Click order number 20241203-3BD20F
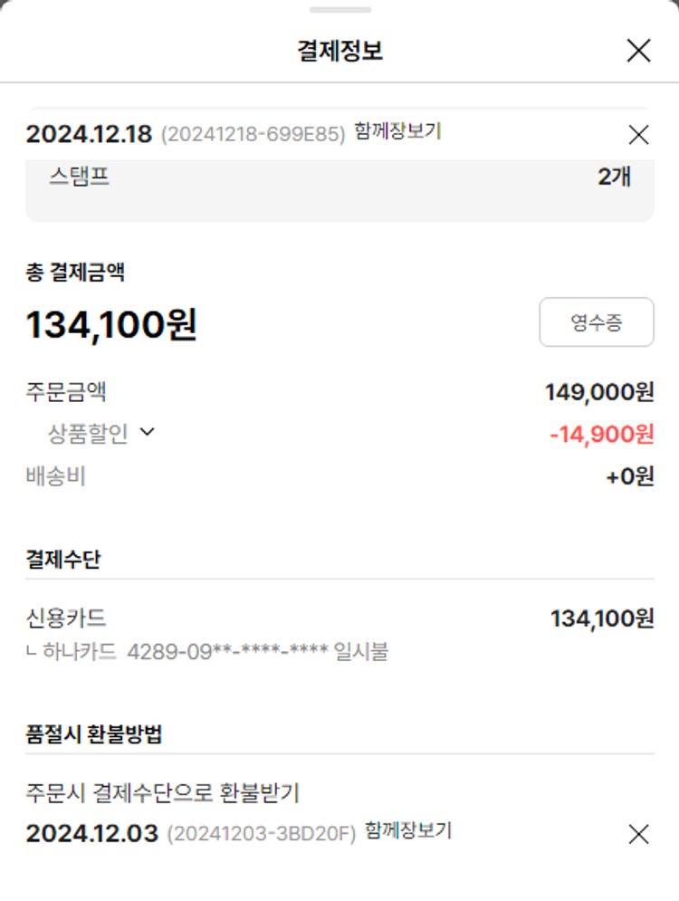 [x=262, y=834]
